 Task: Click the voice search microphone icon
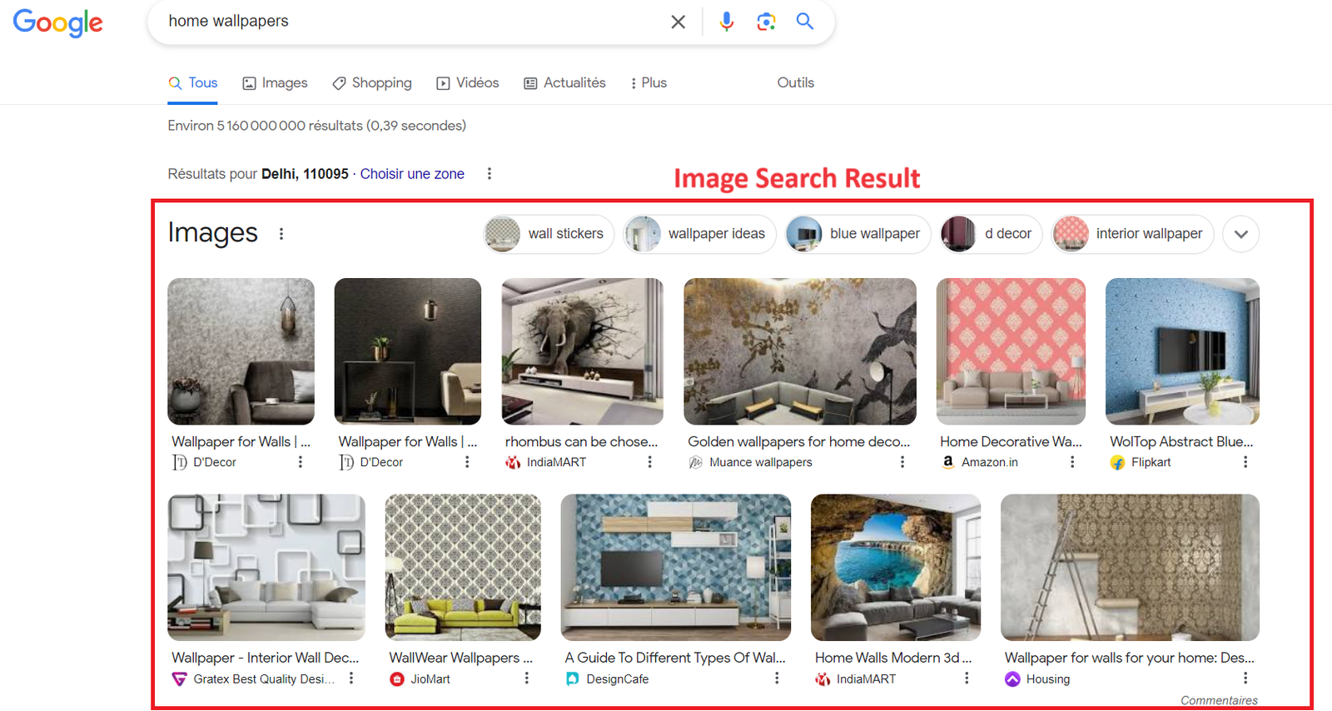[x=726, y=22]
